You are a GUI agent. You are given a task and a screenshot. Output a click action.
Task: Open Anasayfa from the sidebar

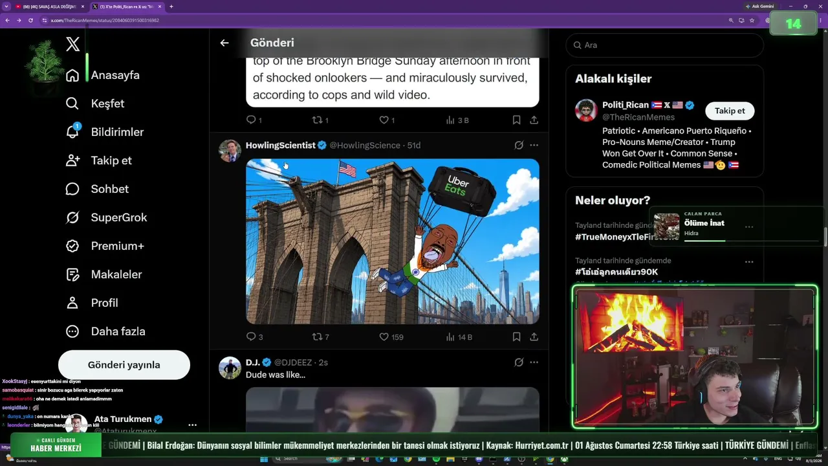coord(103,75)
